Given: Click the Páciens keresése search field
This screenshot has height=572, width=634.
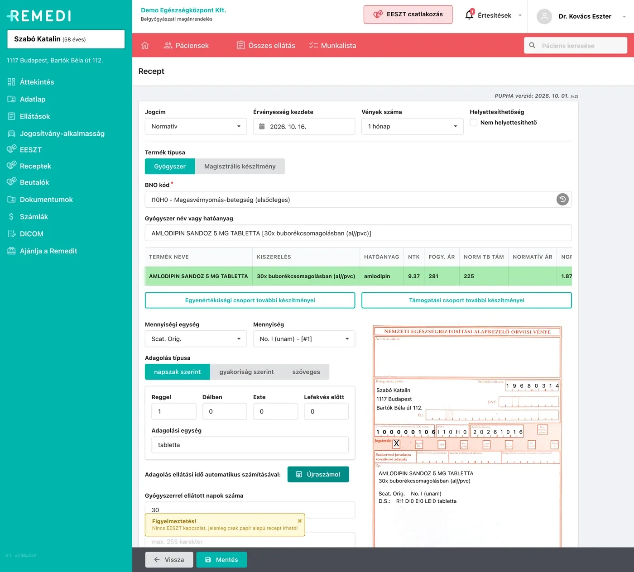Looking at the screenshot, I should [576, 45].
